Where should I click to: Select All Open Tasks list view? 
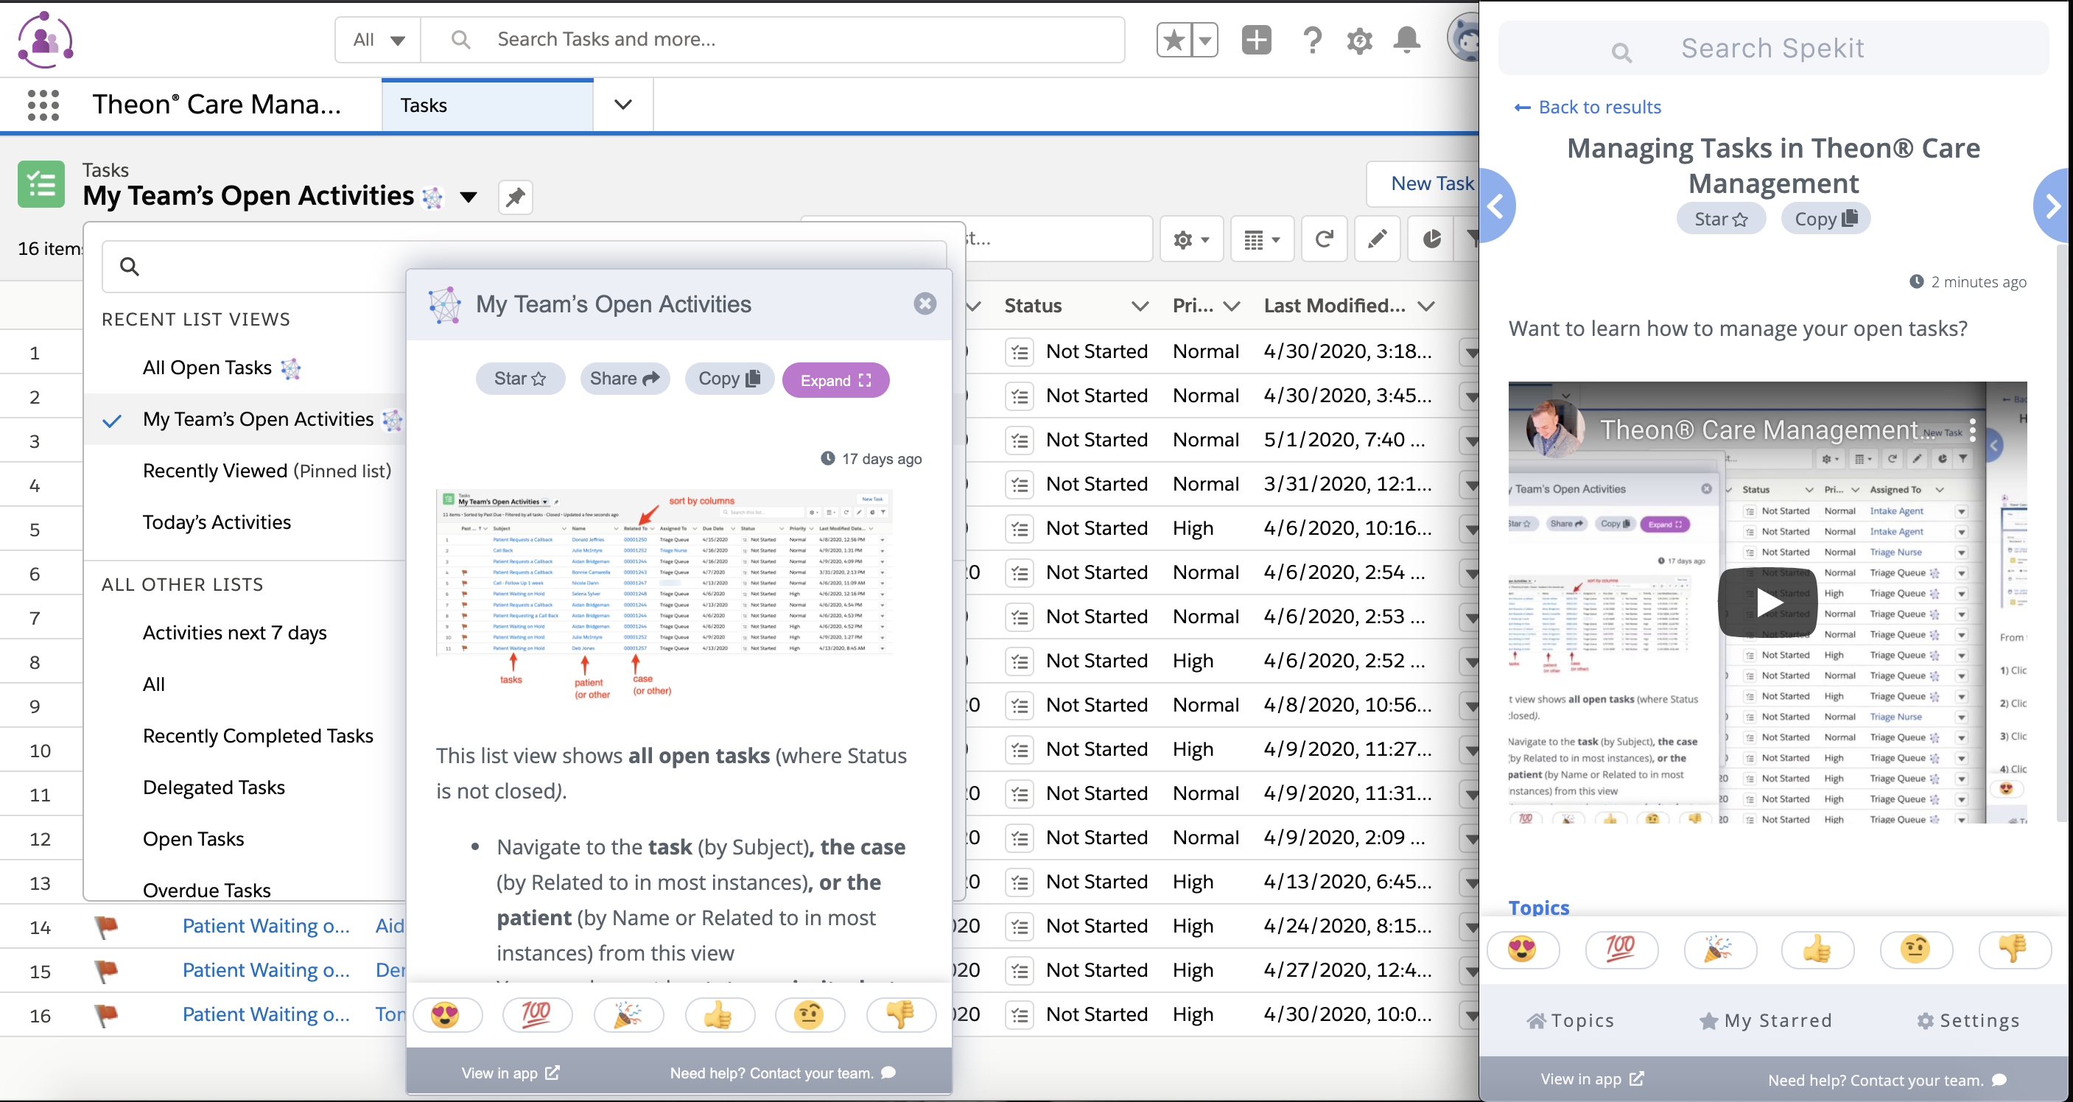(x=207, y=368)
